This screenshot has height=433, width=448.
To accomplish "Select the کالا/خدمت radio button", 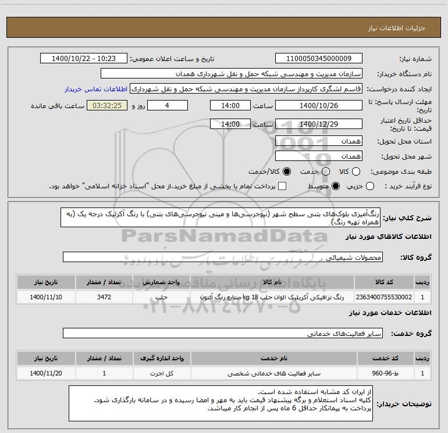I will (287, 171).
